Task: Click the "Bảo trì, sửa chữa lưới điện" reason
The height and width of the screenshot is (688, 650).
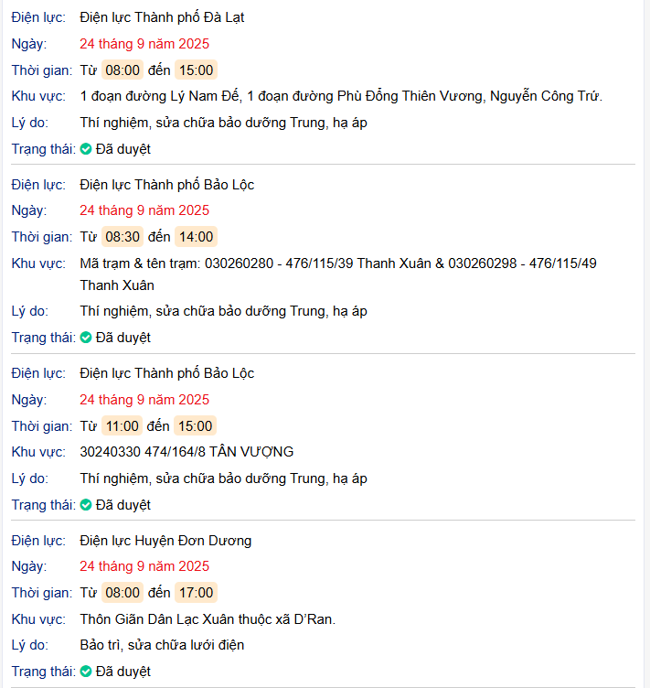Action: [x=162, y=645]
